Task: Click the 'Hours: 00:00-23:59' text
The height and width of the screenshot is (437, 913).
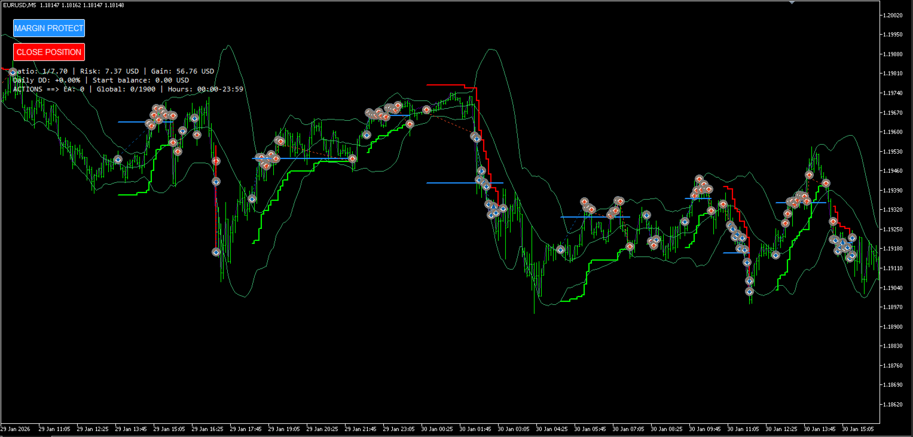Action: [x=206, y=89]
